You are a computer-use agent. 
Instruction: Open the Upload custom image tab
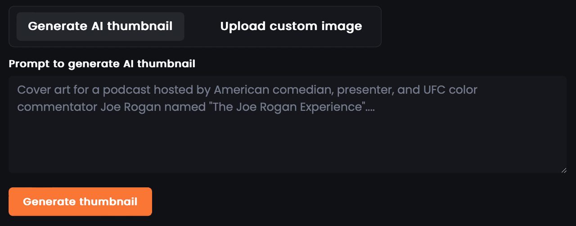coord(291,26)
